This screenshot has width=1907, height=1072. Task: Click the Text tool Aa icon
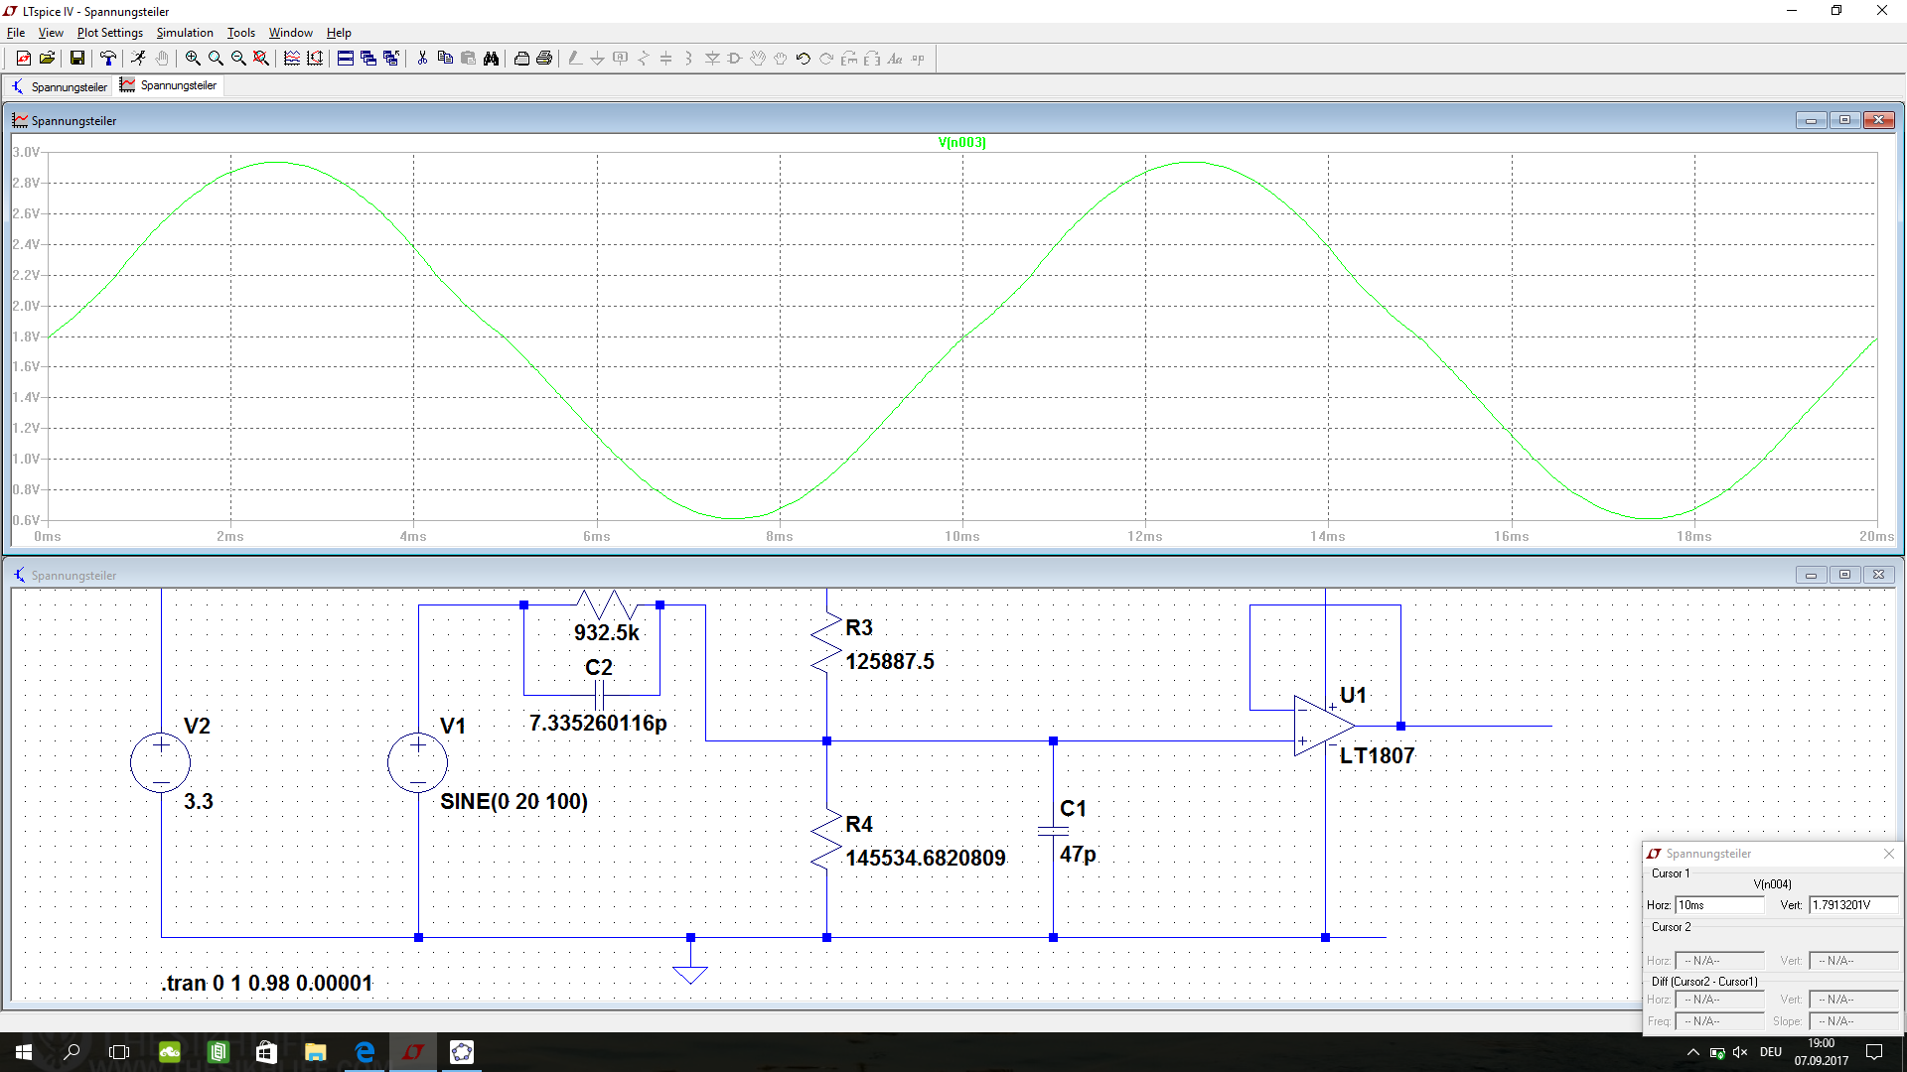[895, 59]
